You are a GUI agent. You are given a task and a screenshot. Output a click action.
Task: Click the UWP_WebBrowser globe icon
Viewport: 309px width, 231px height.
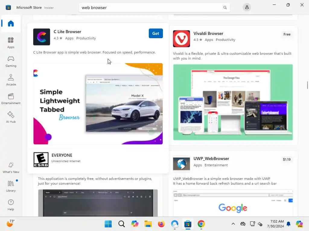tap(181, 164)
